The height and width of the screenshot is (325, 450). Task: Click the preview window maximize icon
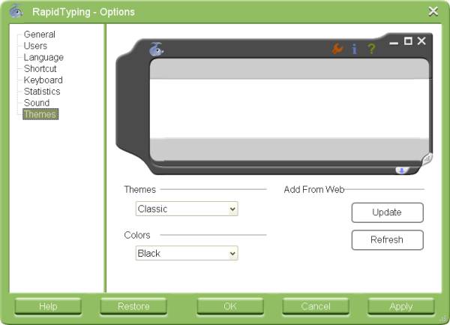408,41
